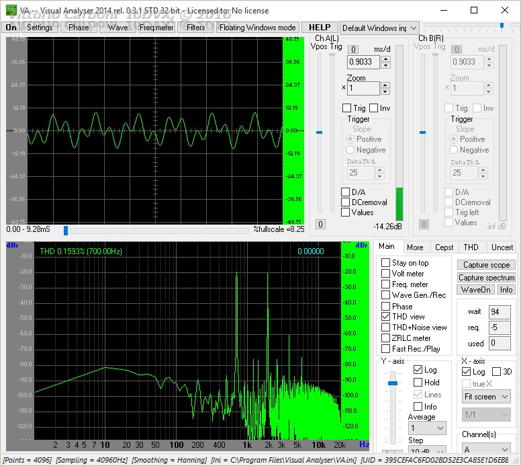521x466 pixels.
Task: Enable the 3D checkbox
Action: click(x=496, y=371)
